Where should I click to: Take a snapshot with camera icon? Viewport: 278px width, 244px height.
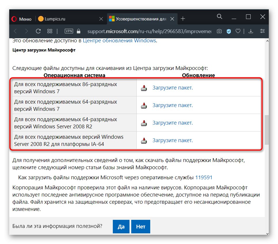(x=219, y=31)
